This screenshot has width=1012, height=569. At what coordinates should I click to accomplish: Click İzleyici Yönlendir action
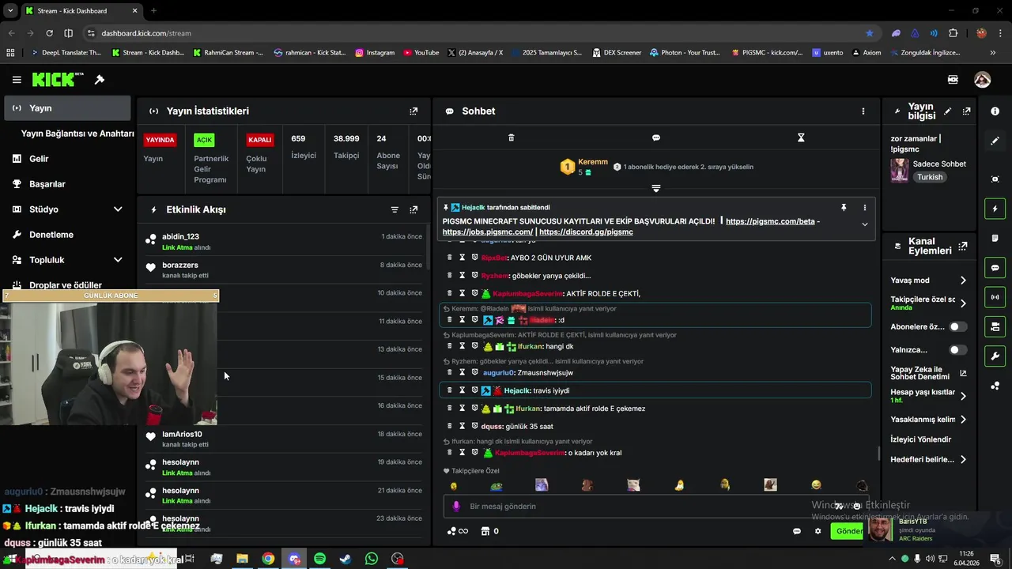pyautogui.click(x=920, y=439)
